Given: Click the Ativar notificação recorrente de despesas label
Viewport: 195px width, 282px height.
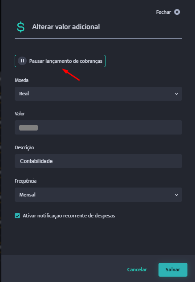Looking at the screenshot, I should click(x=69, y=216).
